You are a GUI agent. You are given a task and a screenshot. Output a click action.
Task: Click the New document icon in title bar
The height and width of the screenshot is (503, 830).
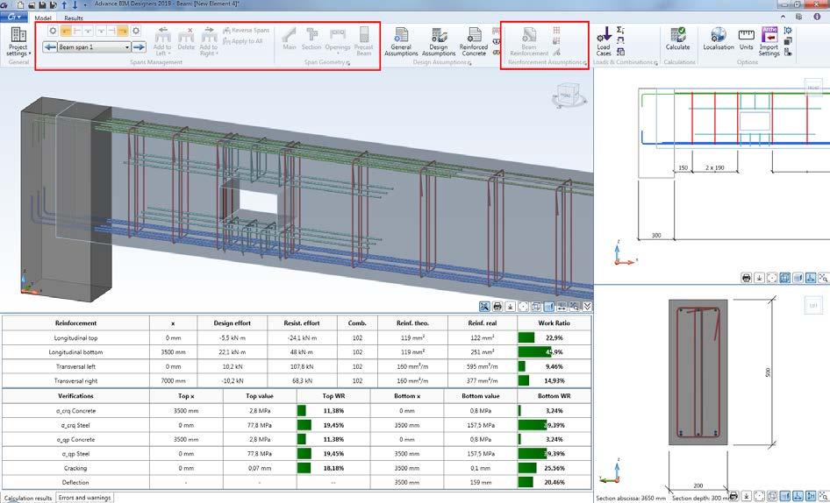click(21, 4)
